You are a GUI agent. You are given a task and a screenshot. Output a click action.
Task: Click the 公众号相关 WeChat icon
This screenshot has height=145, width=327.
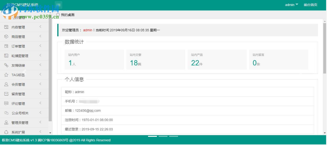coord(6,113)
